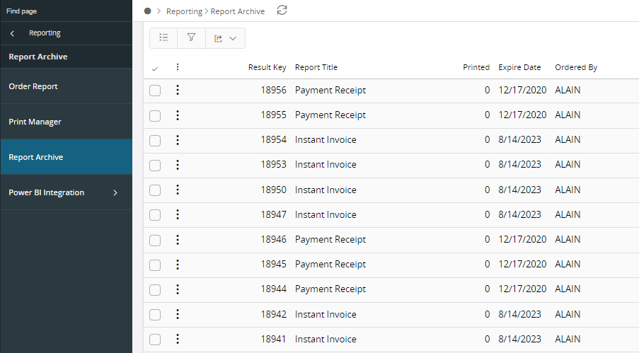Open the column header three-dot menu

(x=178, y=67)
